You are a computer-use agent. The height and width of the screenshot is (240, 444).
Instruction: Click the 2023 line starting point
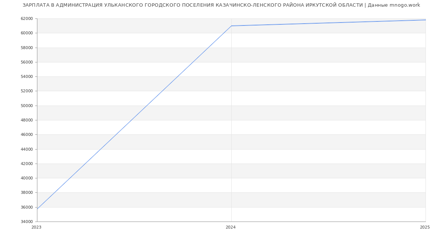tap(37, 209)
